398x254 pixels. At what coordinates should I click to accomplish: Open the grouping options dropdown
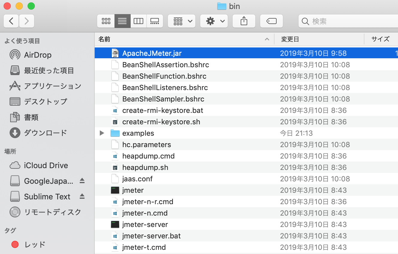coord(181,21)
